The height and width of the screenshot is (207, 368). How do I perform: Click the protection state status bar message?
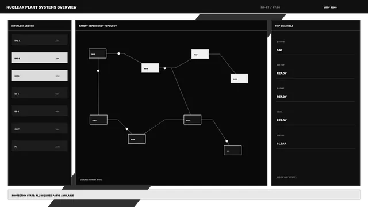pos(43,195)
